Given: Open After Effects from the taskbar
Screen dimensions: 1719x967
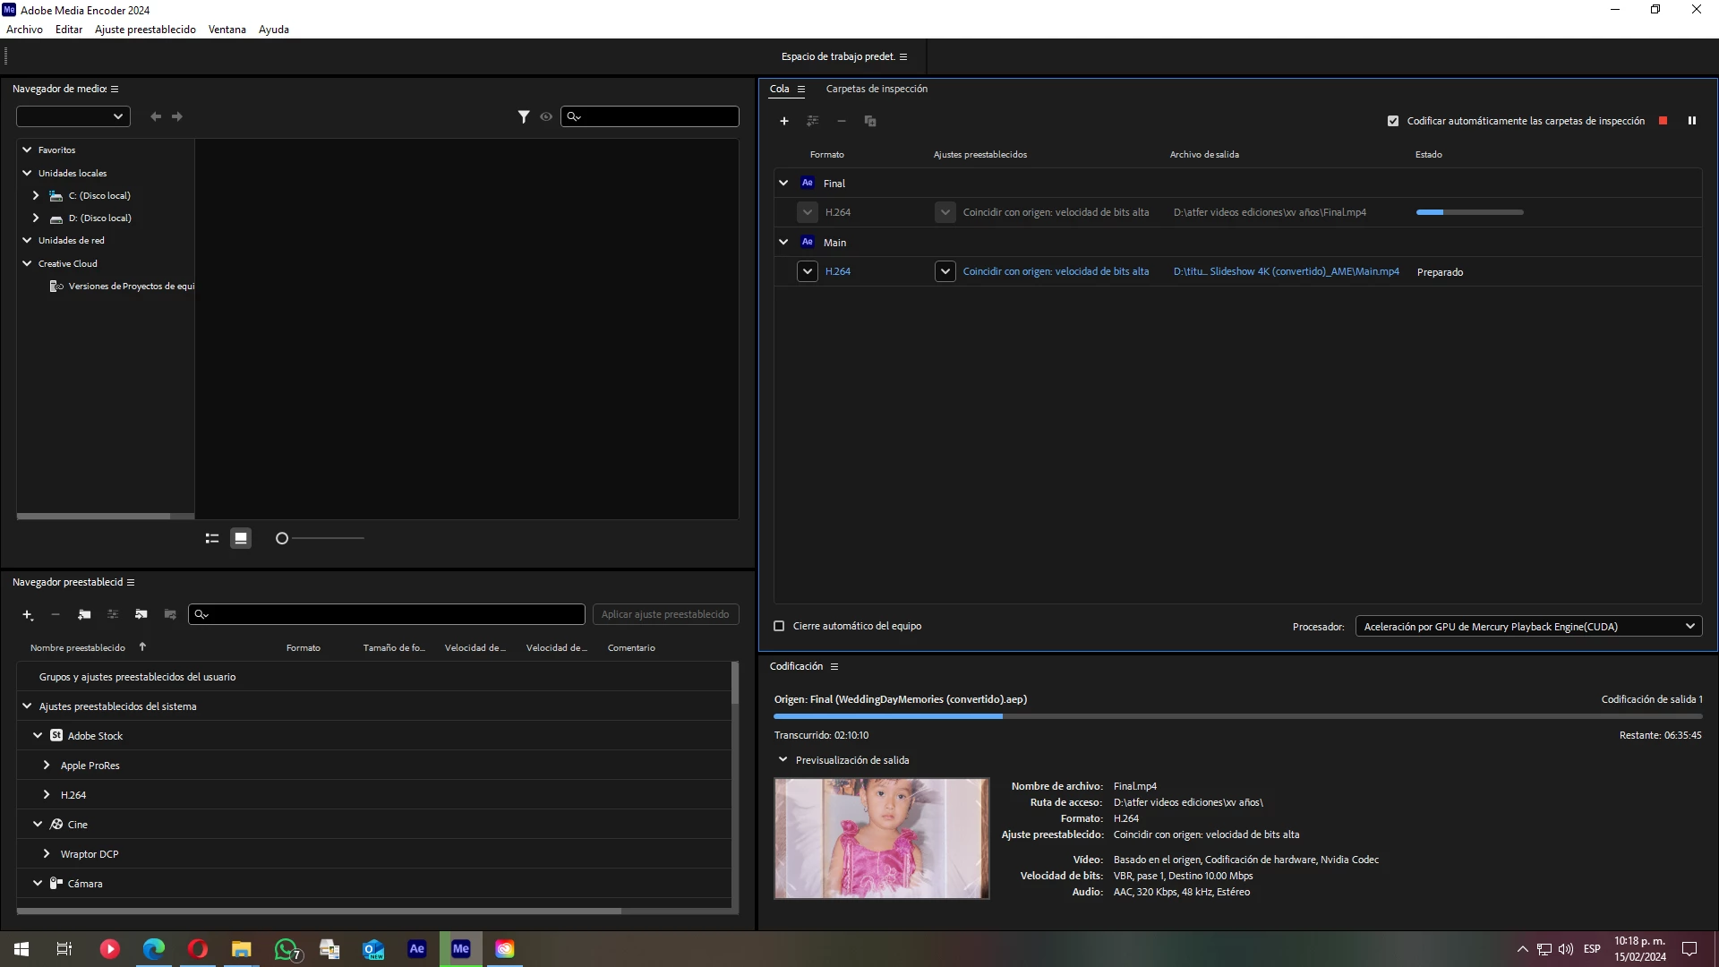Looking at the screenshot, I should 417,949.
